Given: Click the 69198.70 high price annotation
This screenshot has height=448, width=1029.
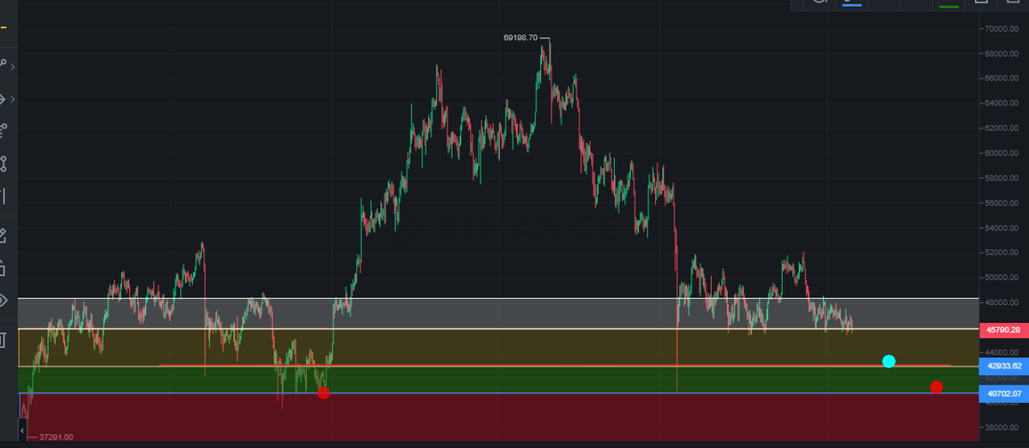Looking at the screenshot, I should click(x=521, y=38).
